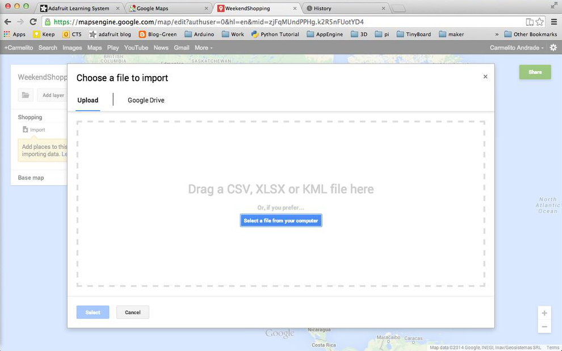Open the Chrome hamburger menu

[553, 22]
